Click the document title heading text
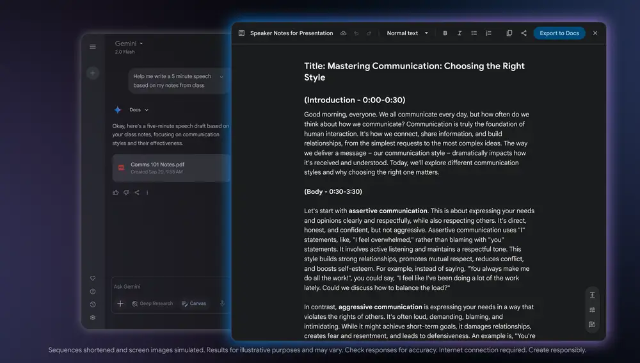Viewport: 640px width, 363px height. click(414, 72)
